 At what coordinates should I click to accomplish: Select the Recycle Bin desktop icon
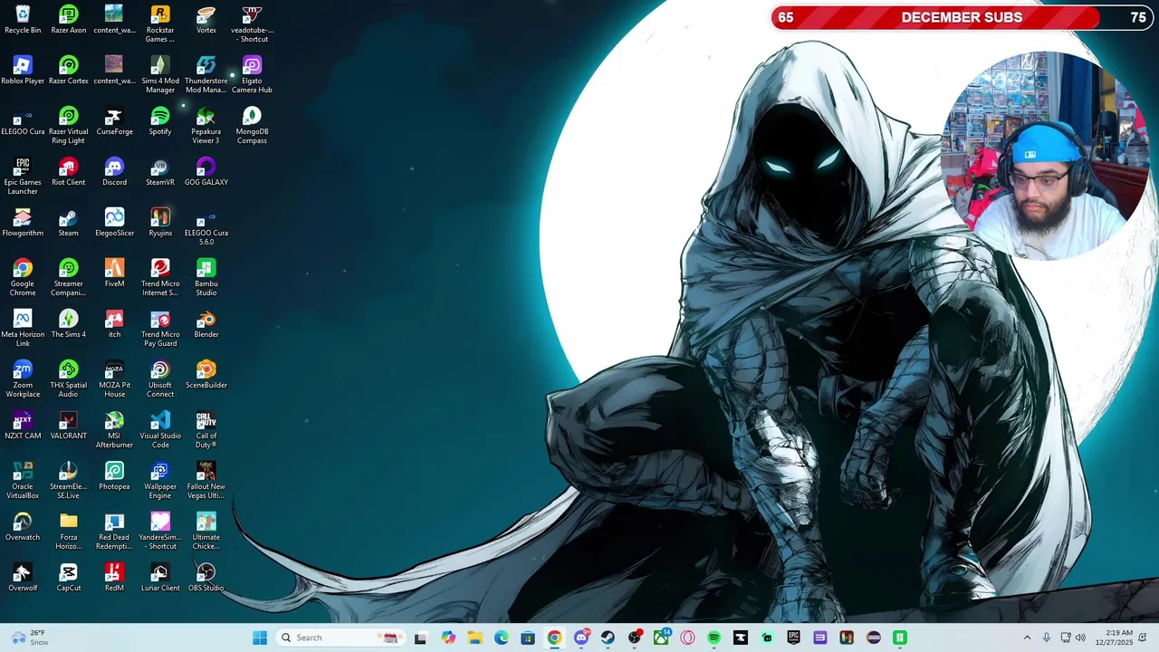click(23, 20)
